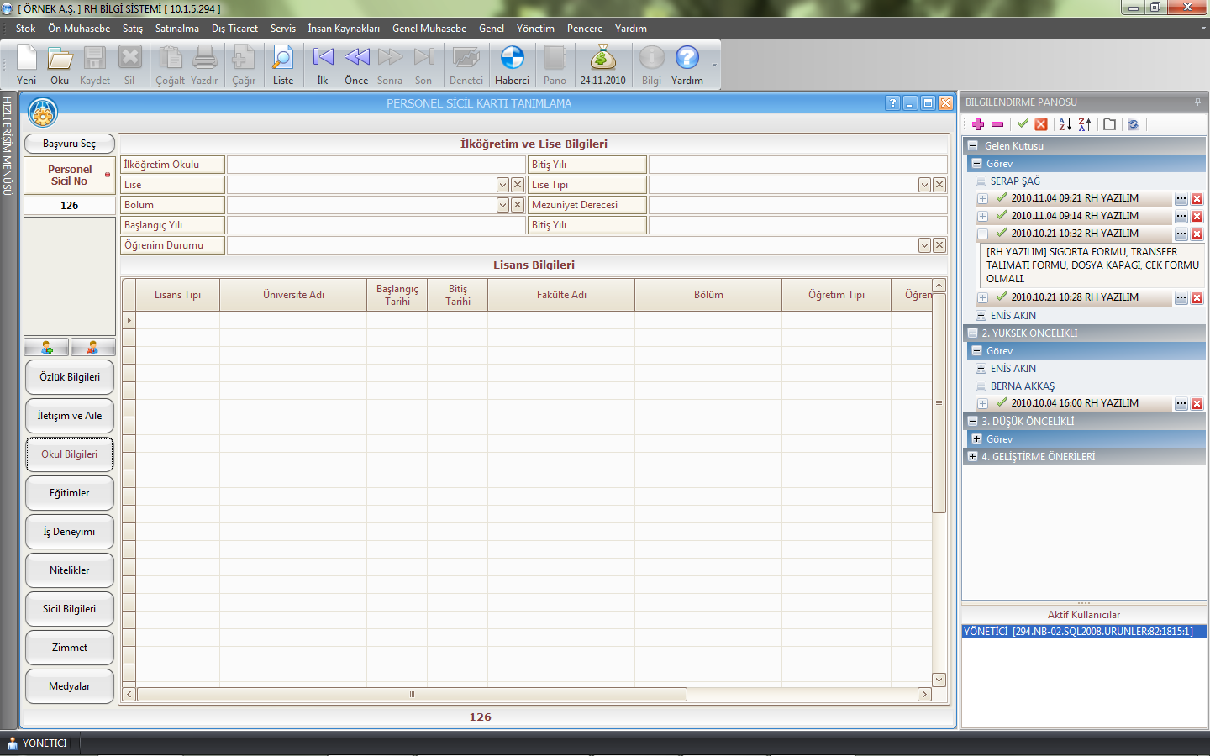Click the İlköğretim Okulu input field
The width and height of the screenshot is (1210, 756).
point(376,165)
